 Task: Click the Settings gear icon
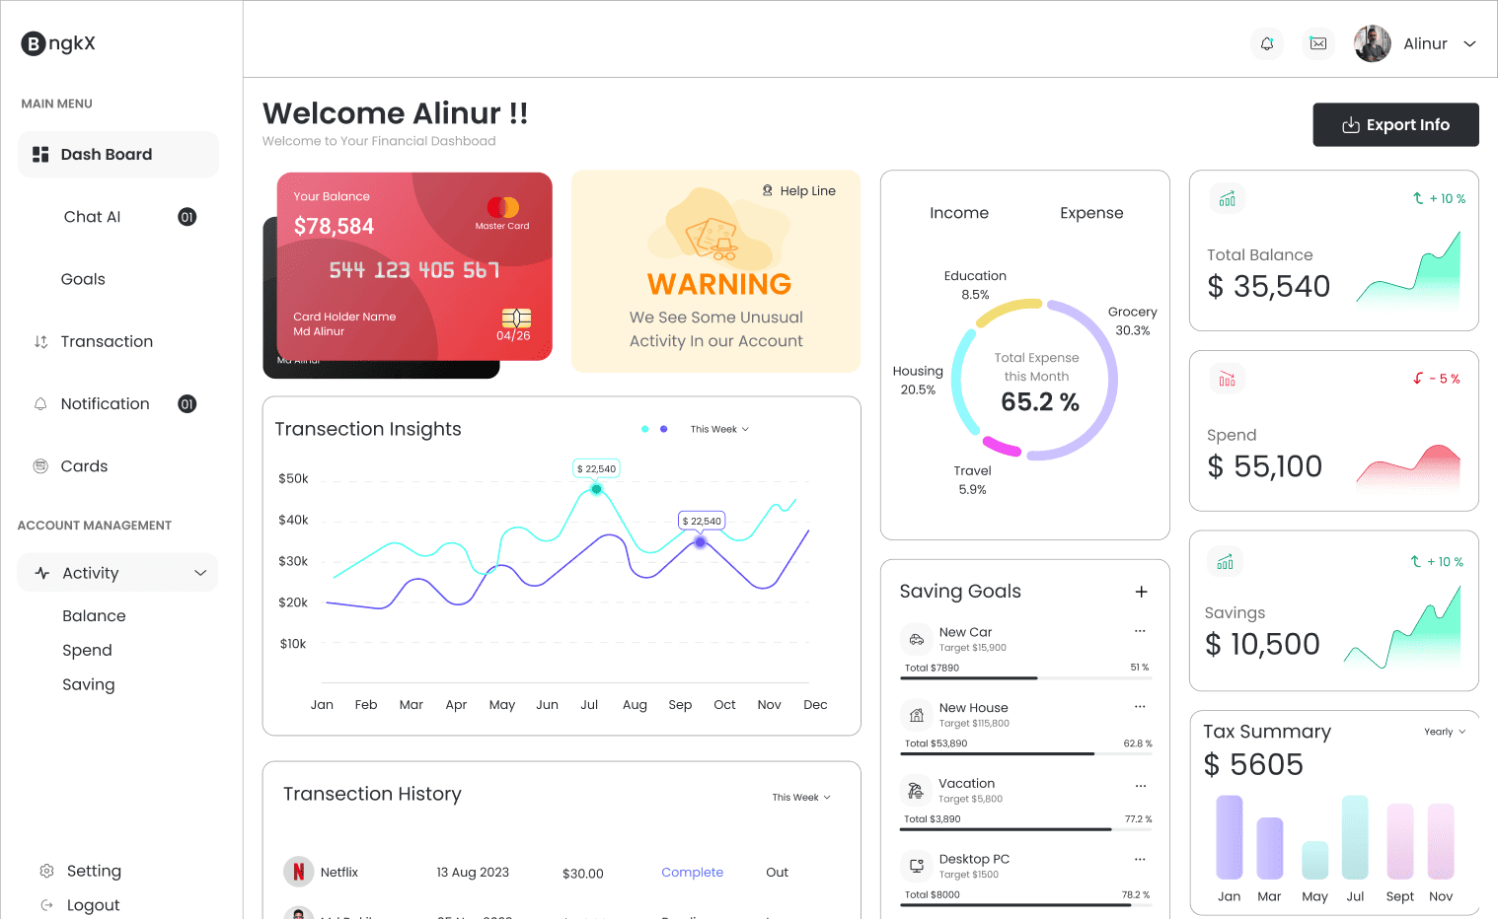(x=46, y=871)
